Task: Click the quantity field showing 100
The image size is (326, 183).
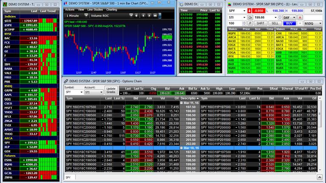Action: pos(235,23)
